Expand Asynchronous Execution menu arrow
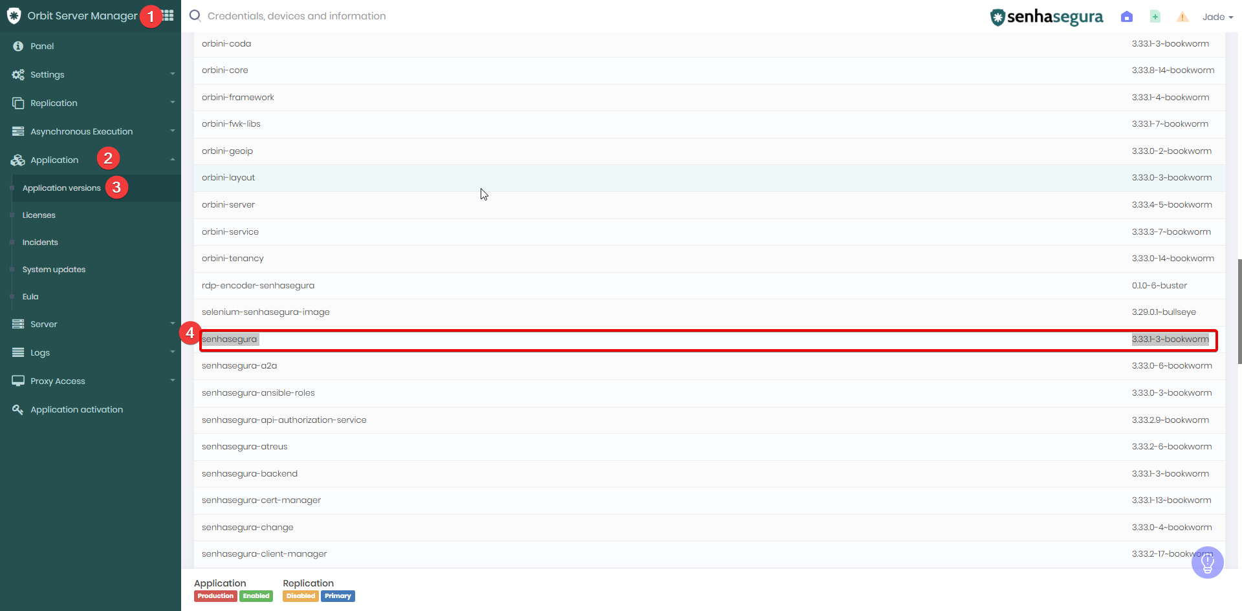This screenshot has width=1242, height=611. [x=173, y=131]
